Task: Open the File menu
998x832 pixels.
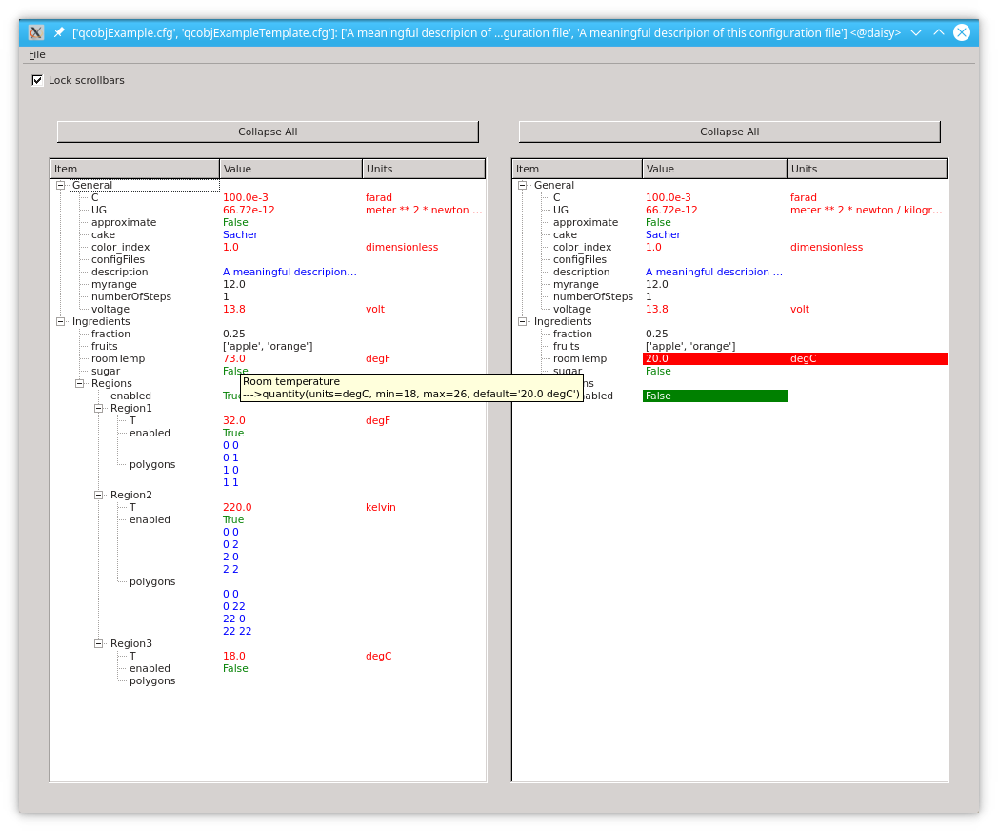Action: [x=37, y=54]
